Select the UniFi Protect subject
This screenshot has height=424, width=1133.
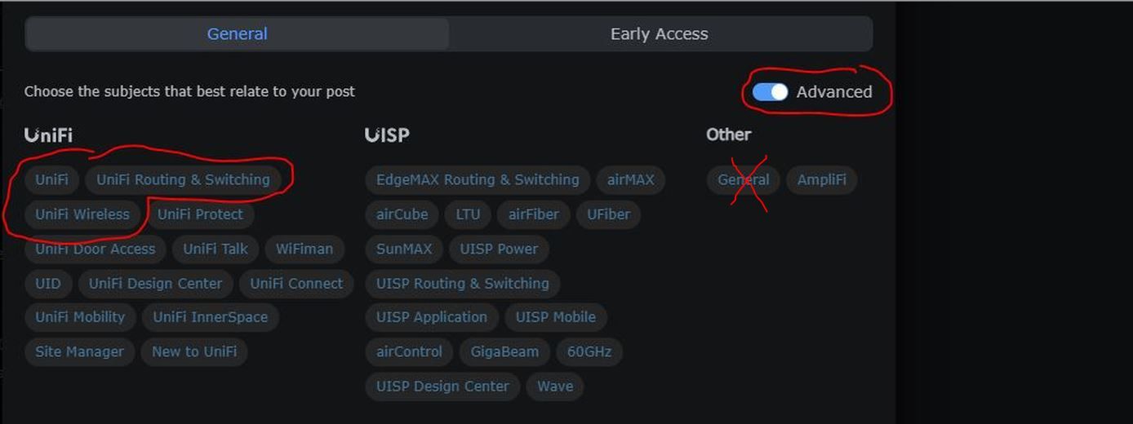pyautogui.click(x=200, y=214)
